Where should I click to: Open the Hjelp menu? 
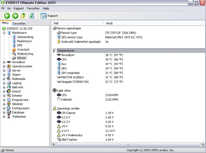46,8
